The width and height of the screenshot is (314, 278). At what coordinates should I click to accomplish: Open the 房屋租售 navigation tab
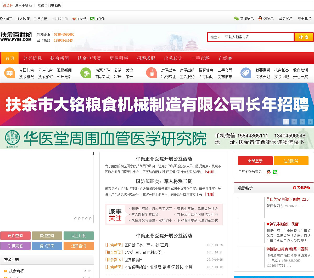click(119, 58)
